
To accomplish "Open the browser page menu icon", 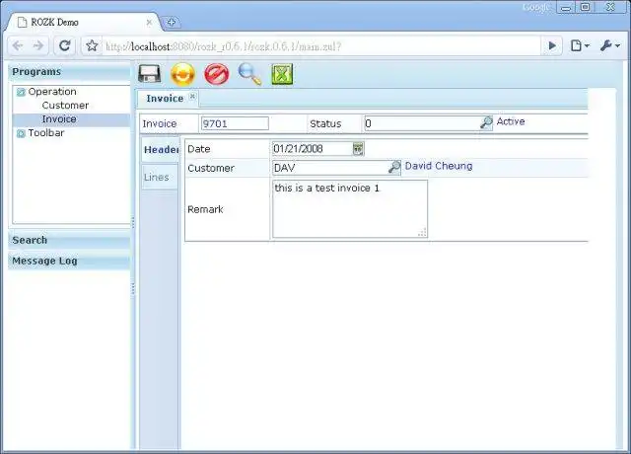I will point(580,46).
